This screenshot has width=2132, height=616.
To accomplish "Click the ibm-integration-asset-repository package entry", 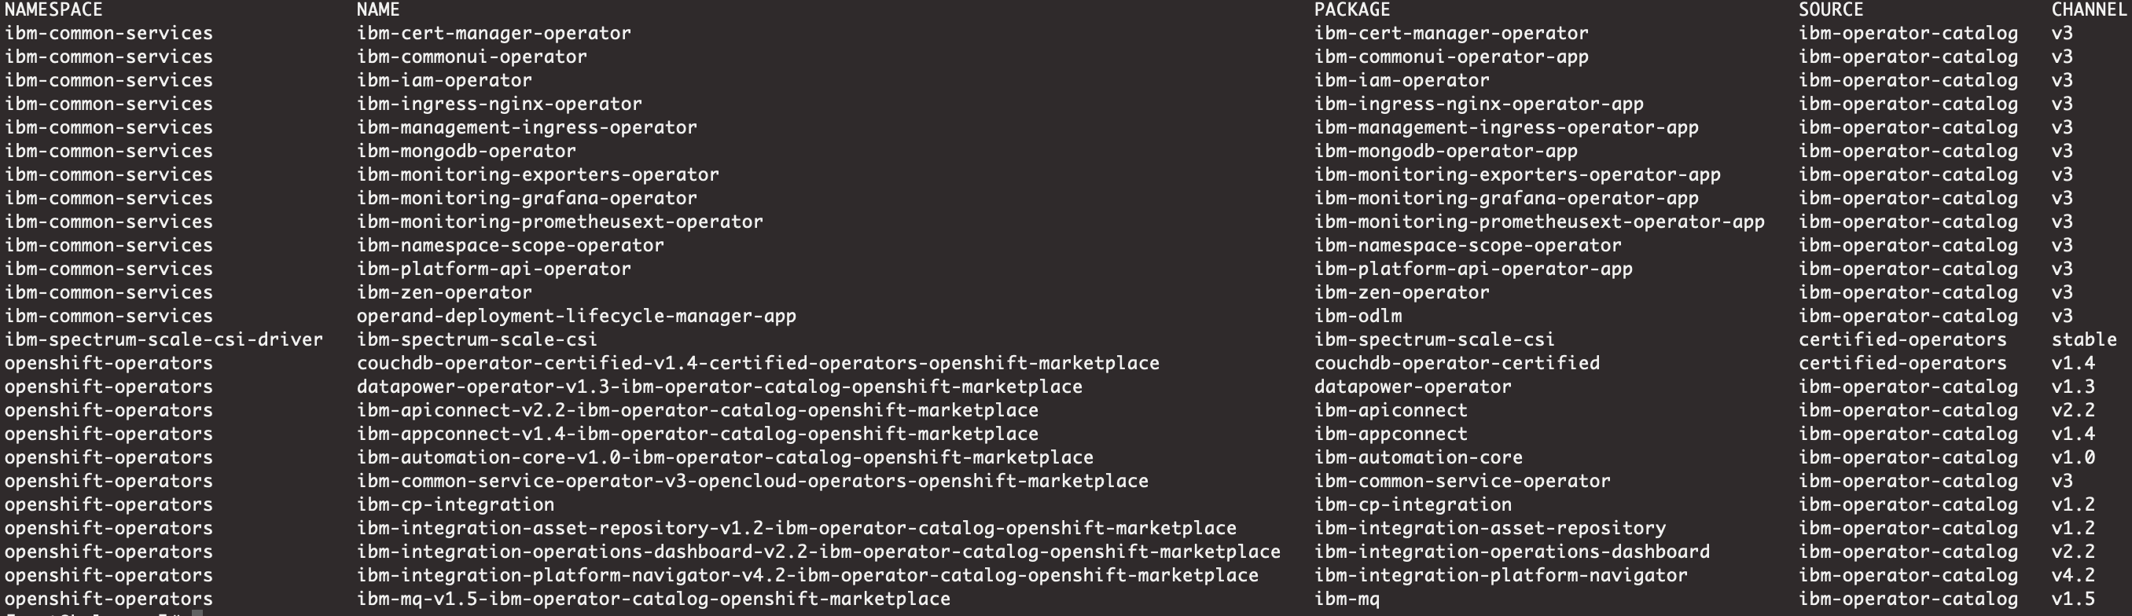I will click(x=1490, y=528).
